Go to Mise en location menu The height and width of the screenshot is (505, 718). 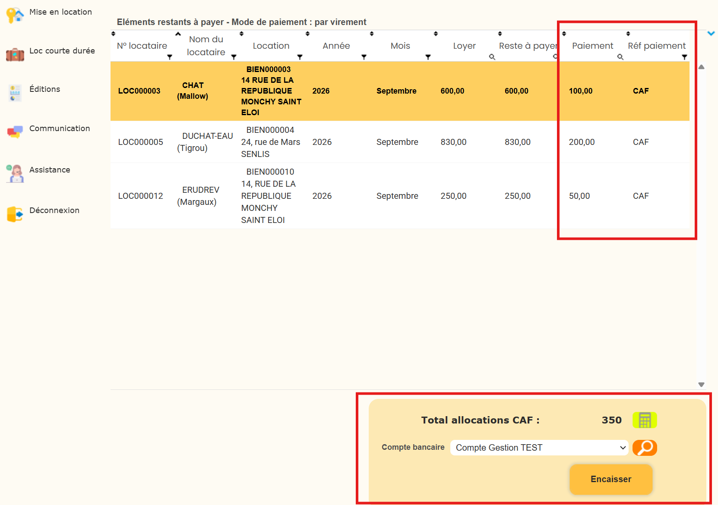[60, 12]
